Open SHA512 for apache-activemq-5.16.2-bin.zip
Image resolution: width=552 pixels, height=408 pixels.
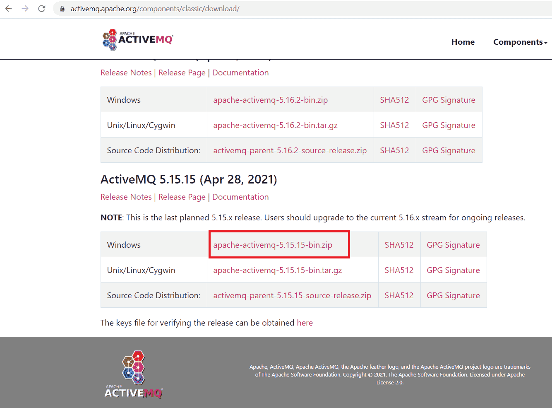click(x=394, y=100)
